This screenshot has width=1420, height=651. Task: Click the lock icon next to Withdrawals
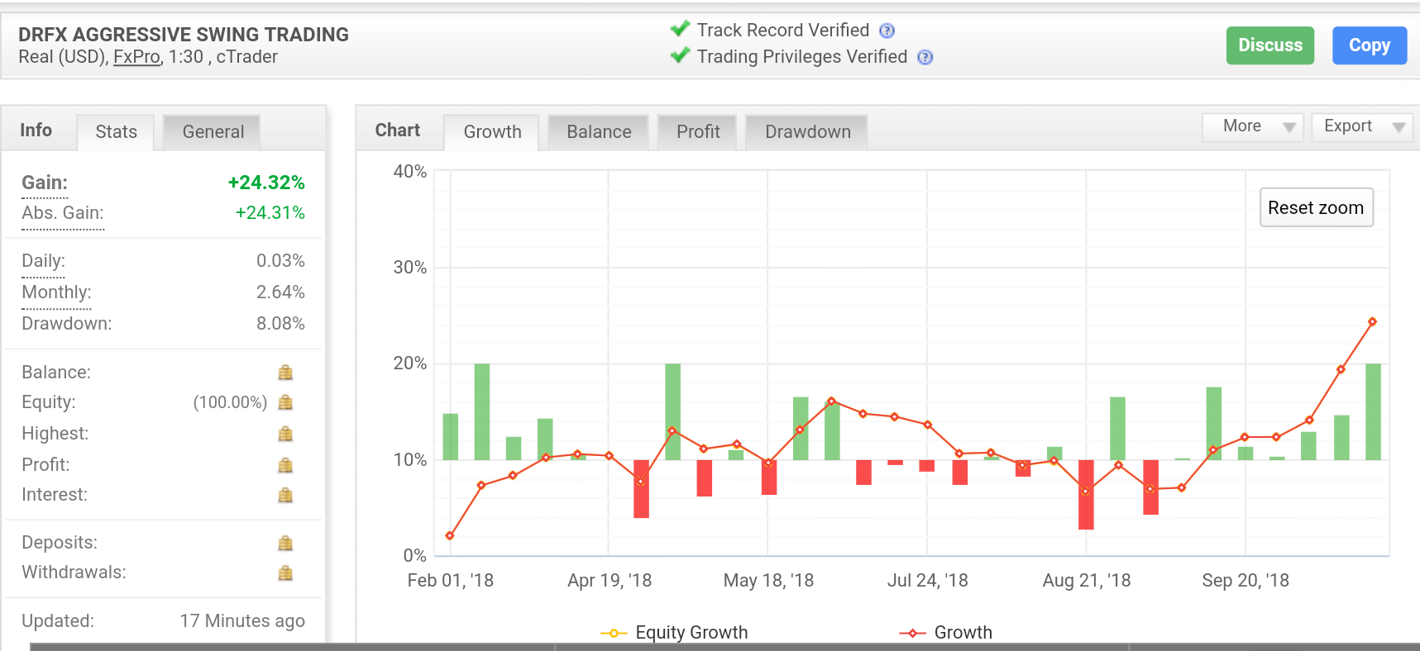285,573
